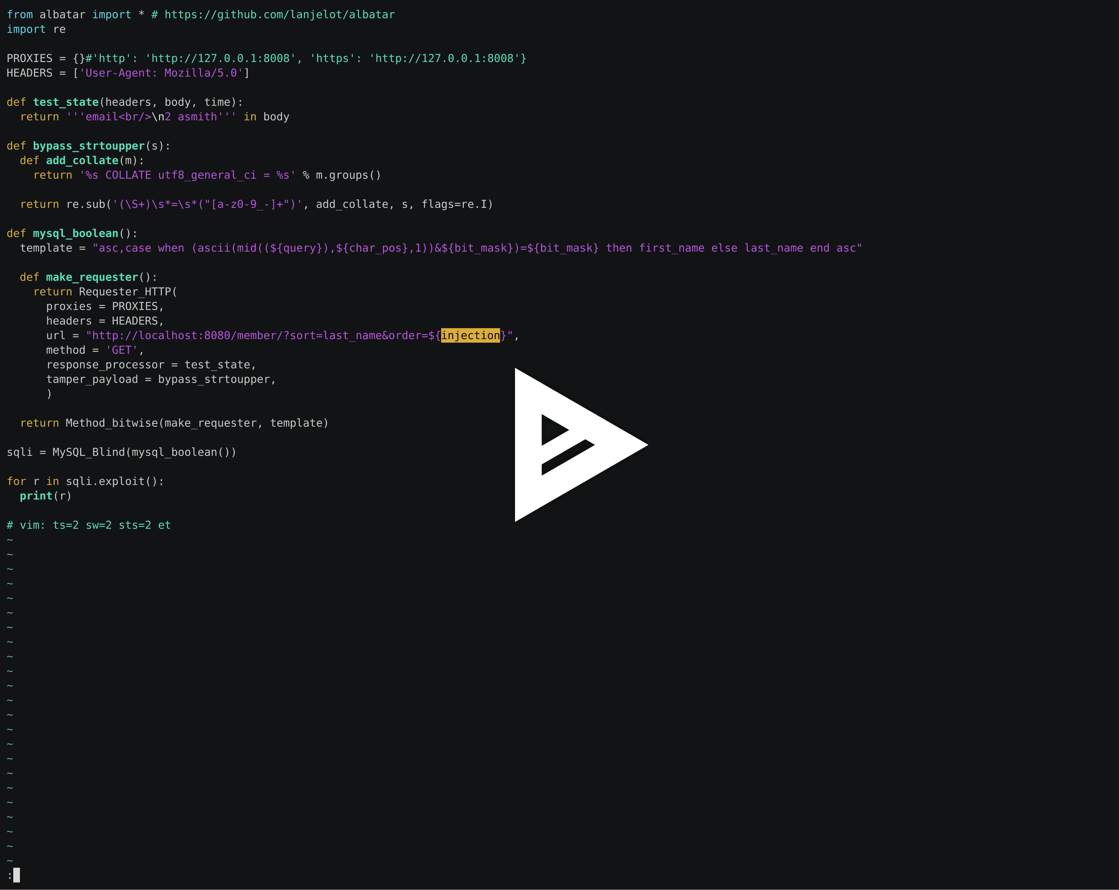Click the 'email<br/>' string literal in return
The width and height of the screenshot is (1119, 890).
(152, 117)
